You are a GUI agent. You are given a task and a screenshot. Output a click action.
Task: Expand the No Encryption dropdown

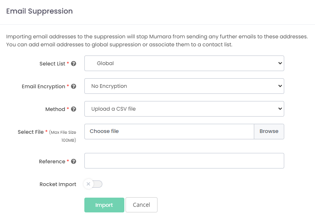point(184,86)
